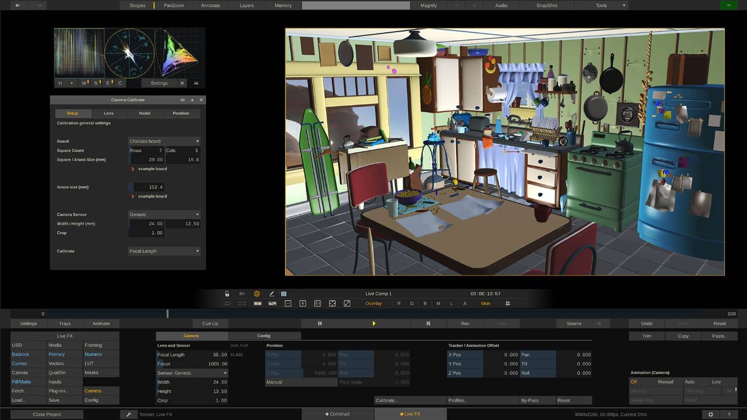Open the Calibrate Focal Length dropdown

tap(164, 251)
